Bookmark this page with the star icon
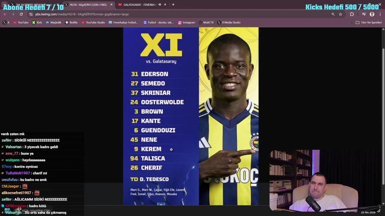This screenshot has height=216, width=385. pos(340,14)
